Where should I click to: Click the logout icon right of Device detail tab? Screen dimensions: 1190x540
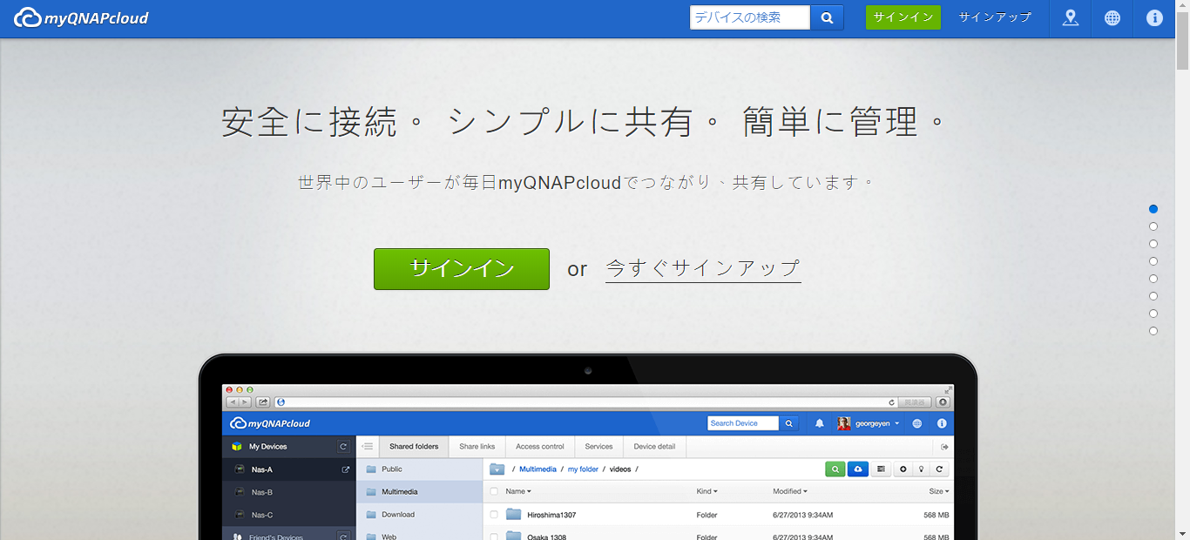click(x=944, y=447)
